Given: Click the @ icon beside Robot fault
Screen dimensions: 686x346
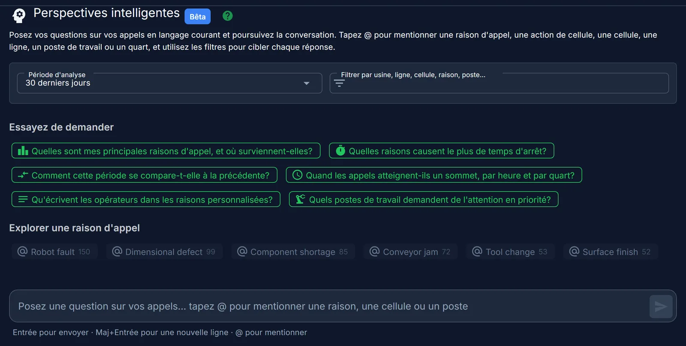Looking at the screenshot, I should (x=22, y=251).
